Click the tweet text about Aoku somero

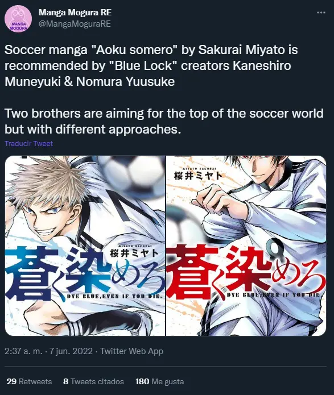[x=151, y=65]
